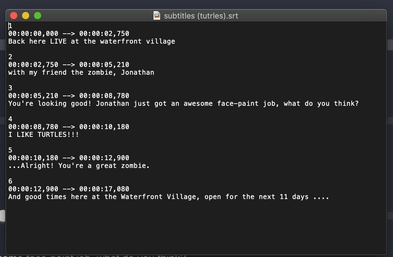Click the window title 'subtitles (tutrles).srt'

click(x=201, y=16)
